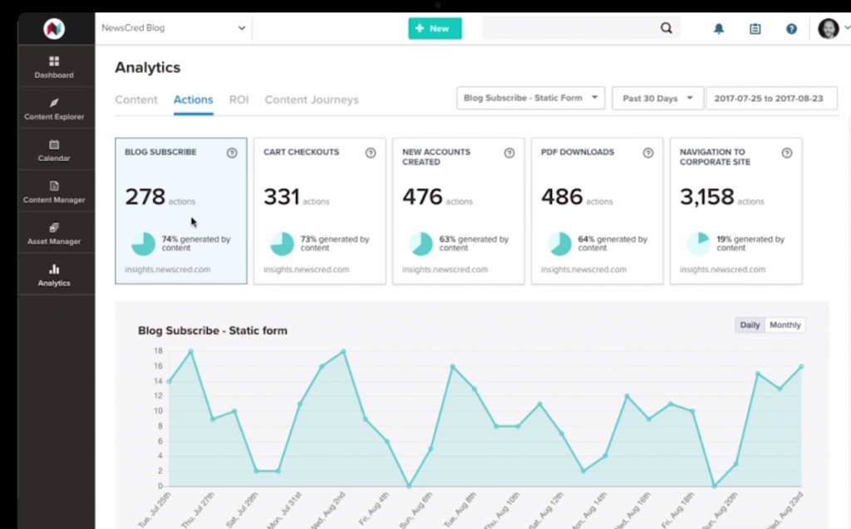Click the NewsCred logo icon
Image resolution: width=851 pixels, height=529 pixels.
point(54,28)
